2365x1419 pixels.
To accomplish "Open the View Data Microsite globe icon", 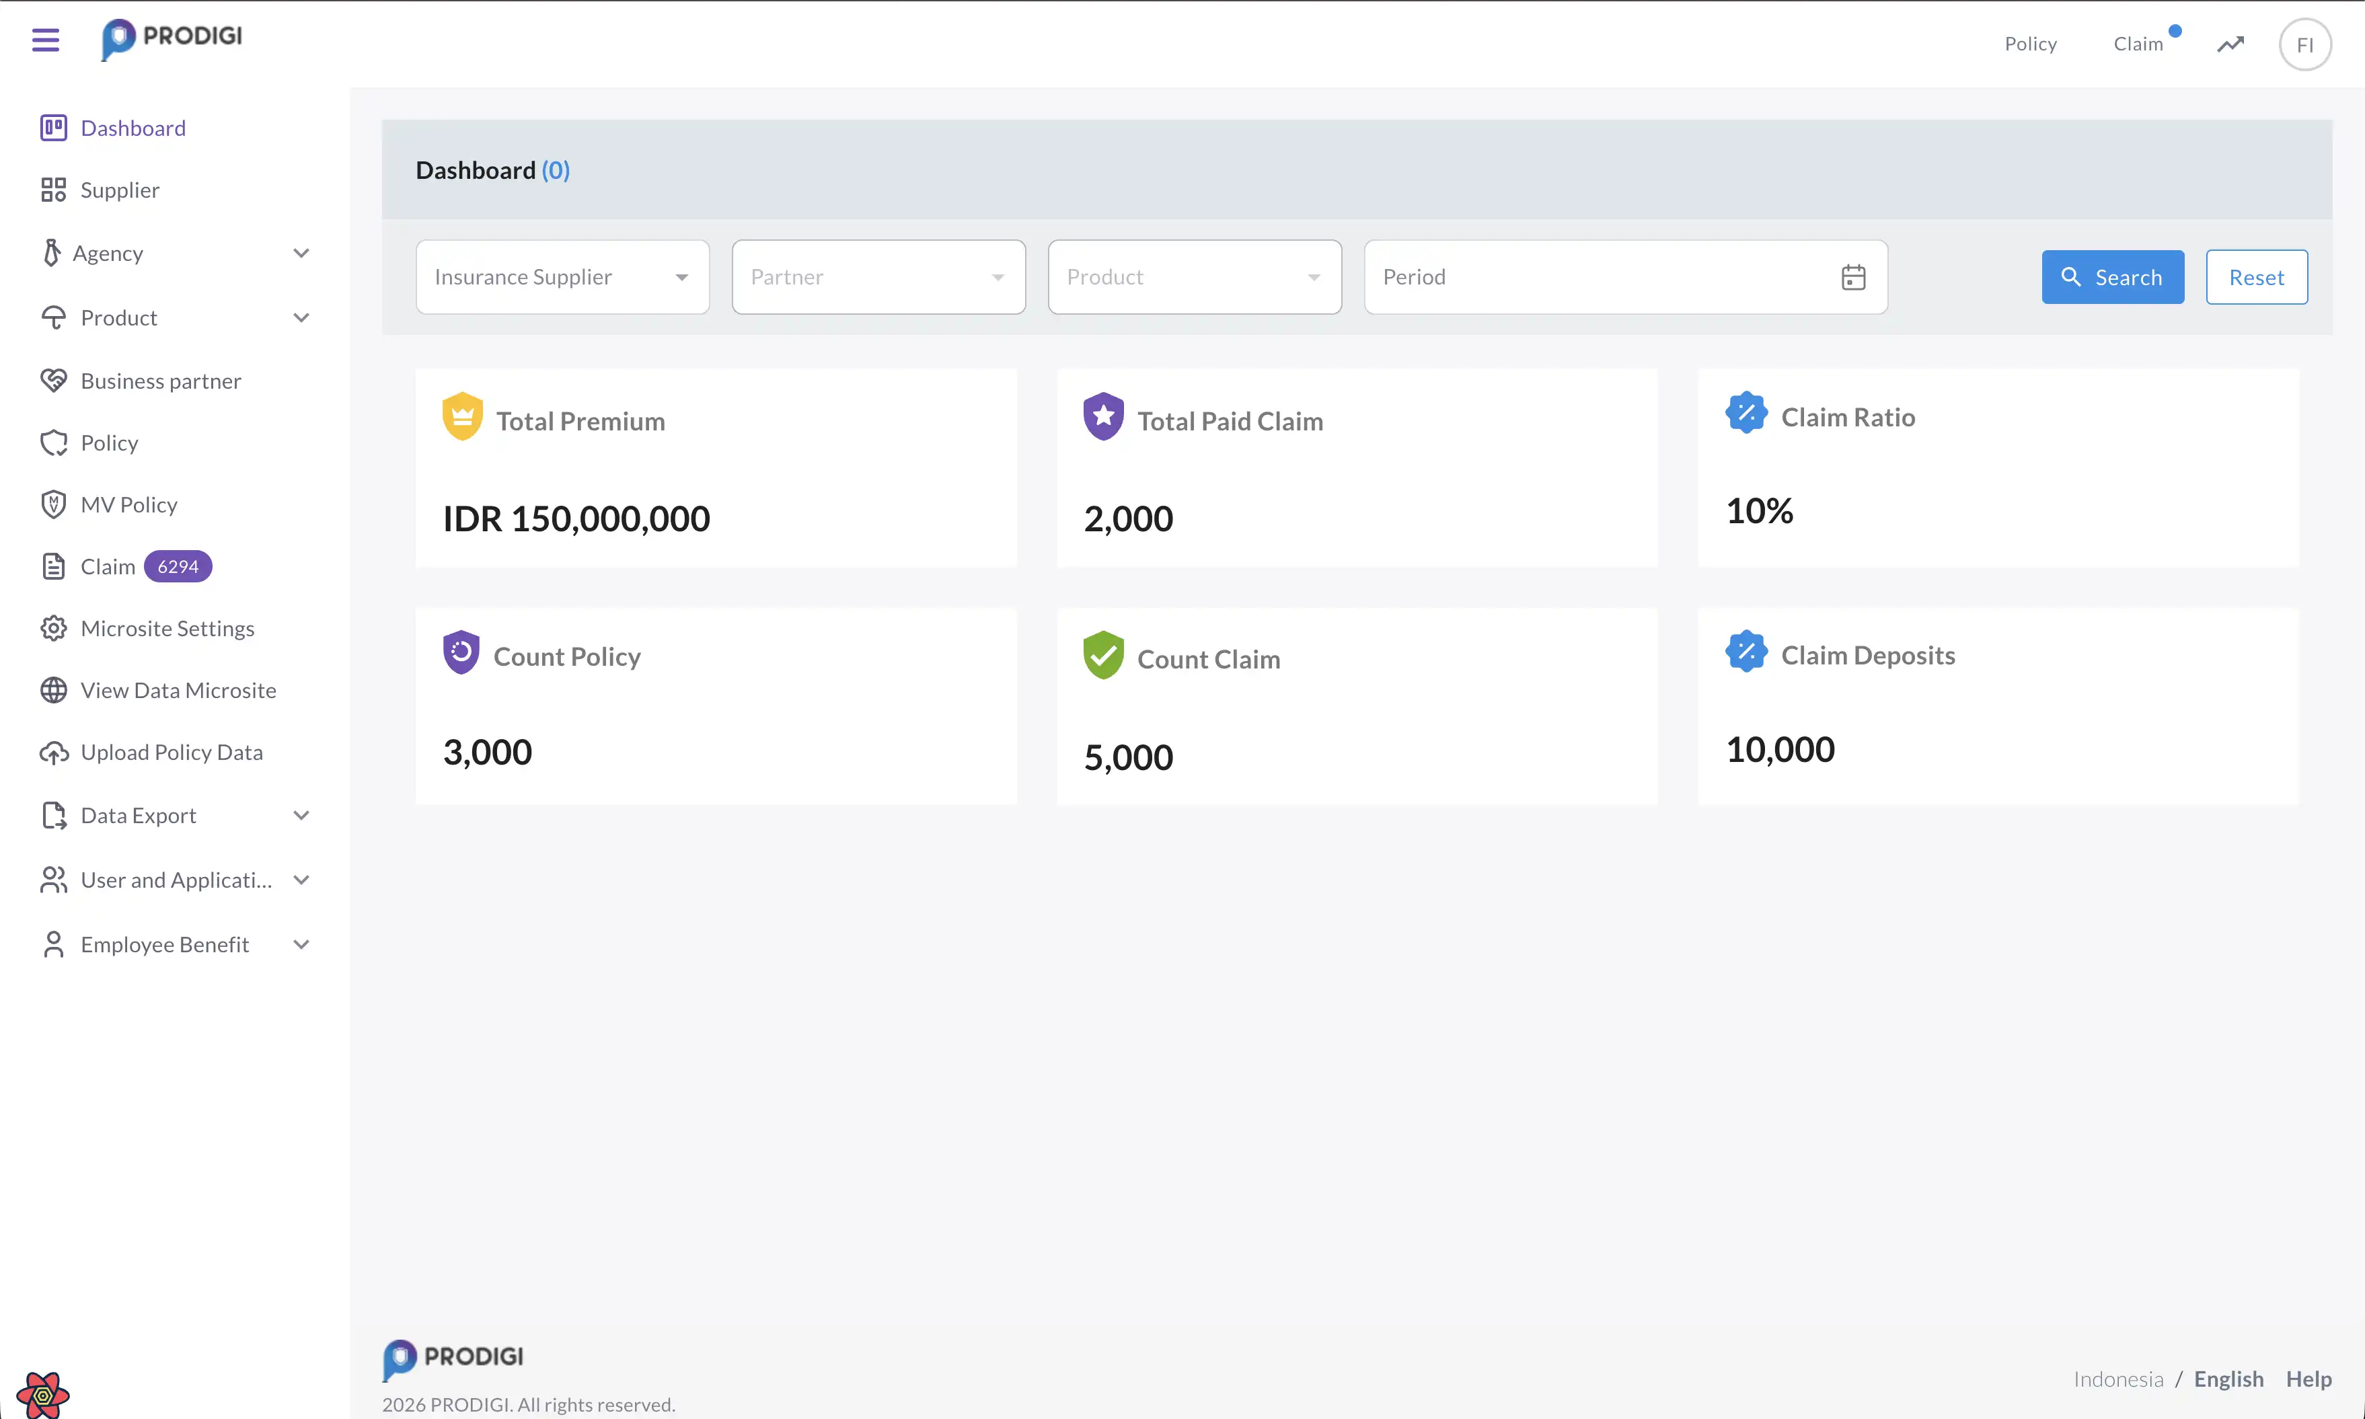I will coord(54,691).
